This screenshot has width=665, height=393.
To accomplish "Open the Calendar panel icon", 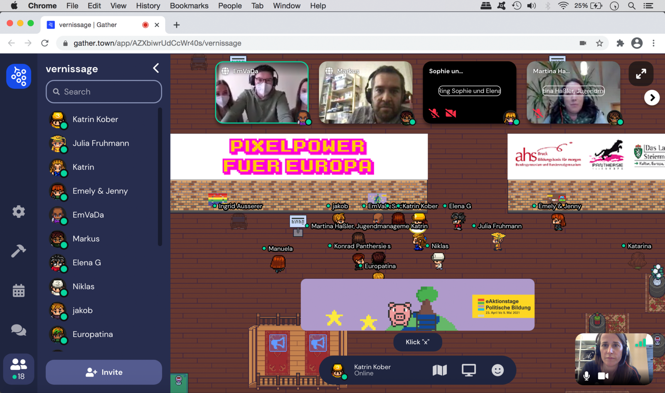I will (18, 290).
